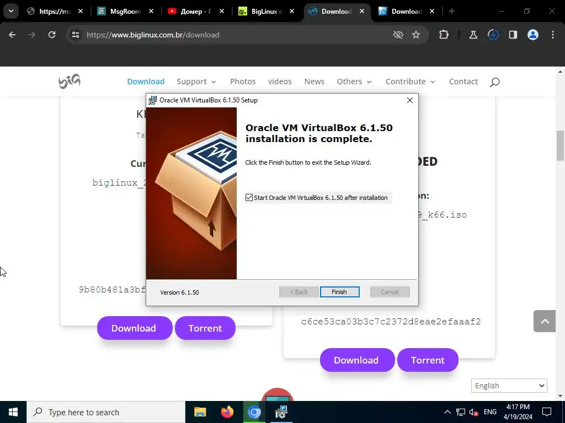565x423 pixels.
Task: Click the ENG input language indicator
Action: point(490,412)
